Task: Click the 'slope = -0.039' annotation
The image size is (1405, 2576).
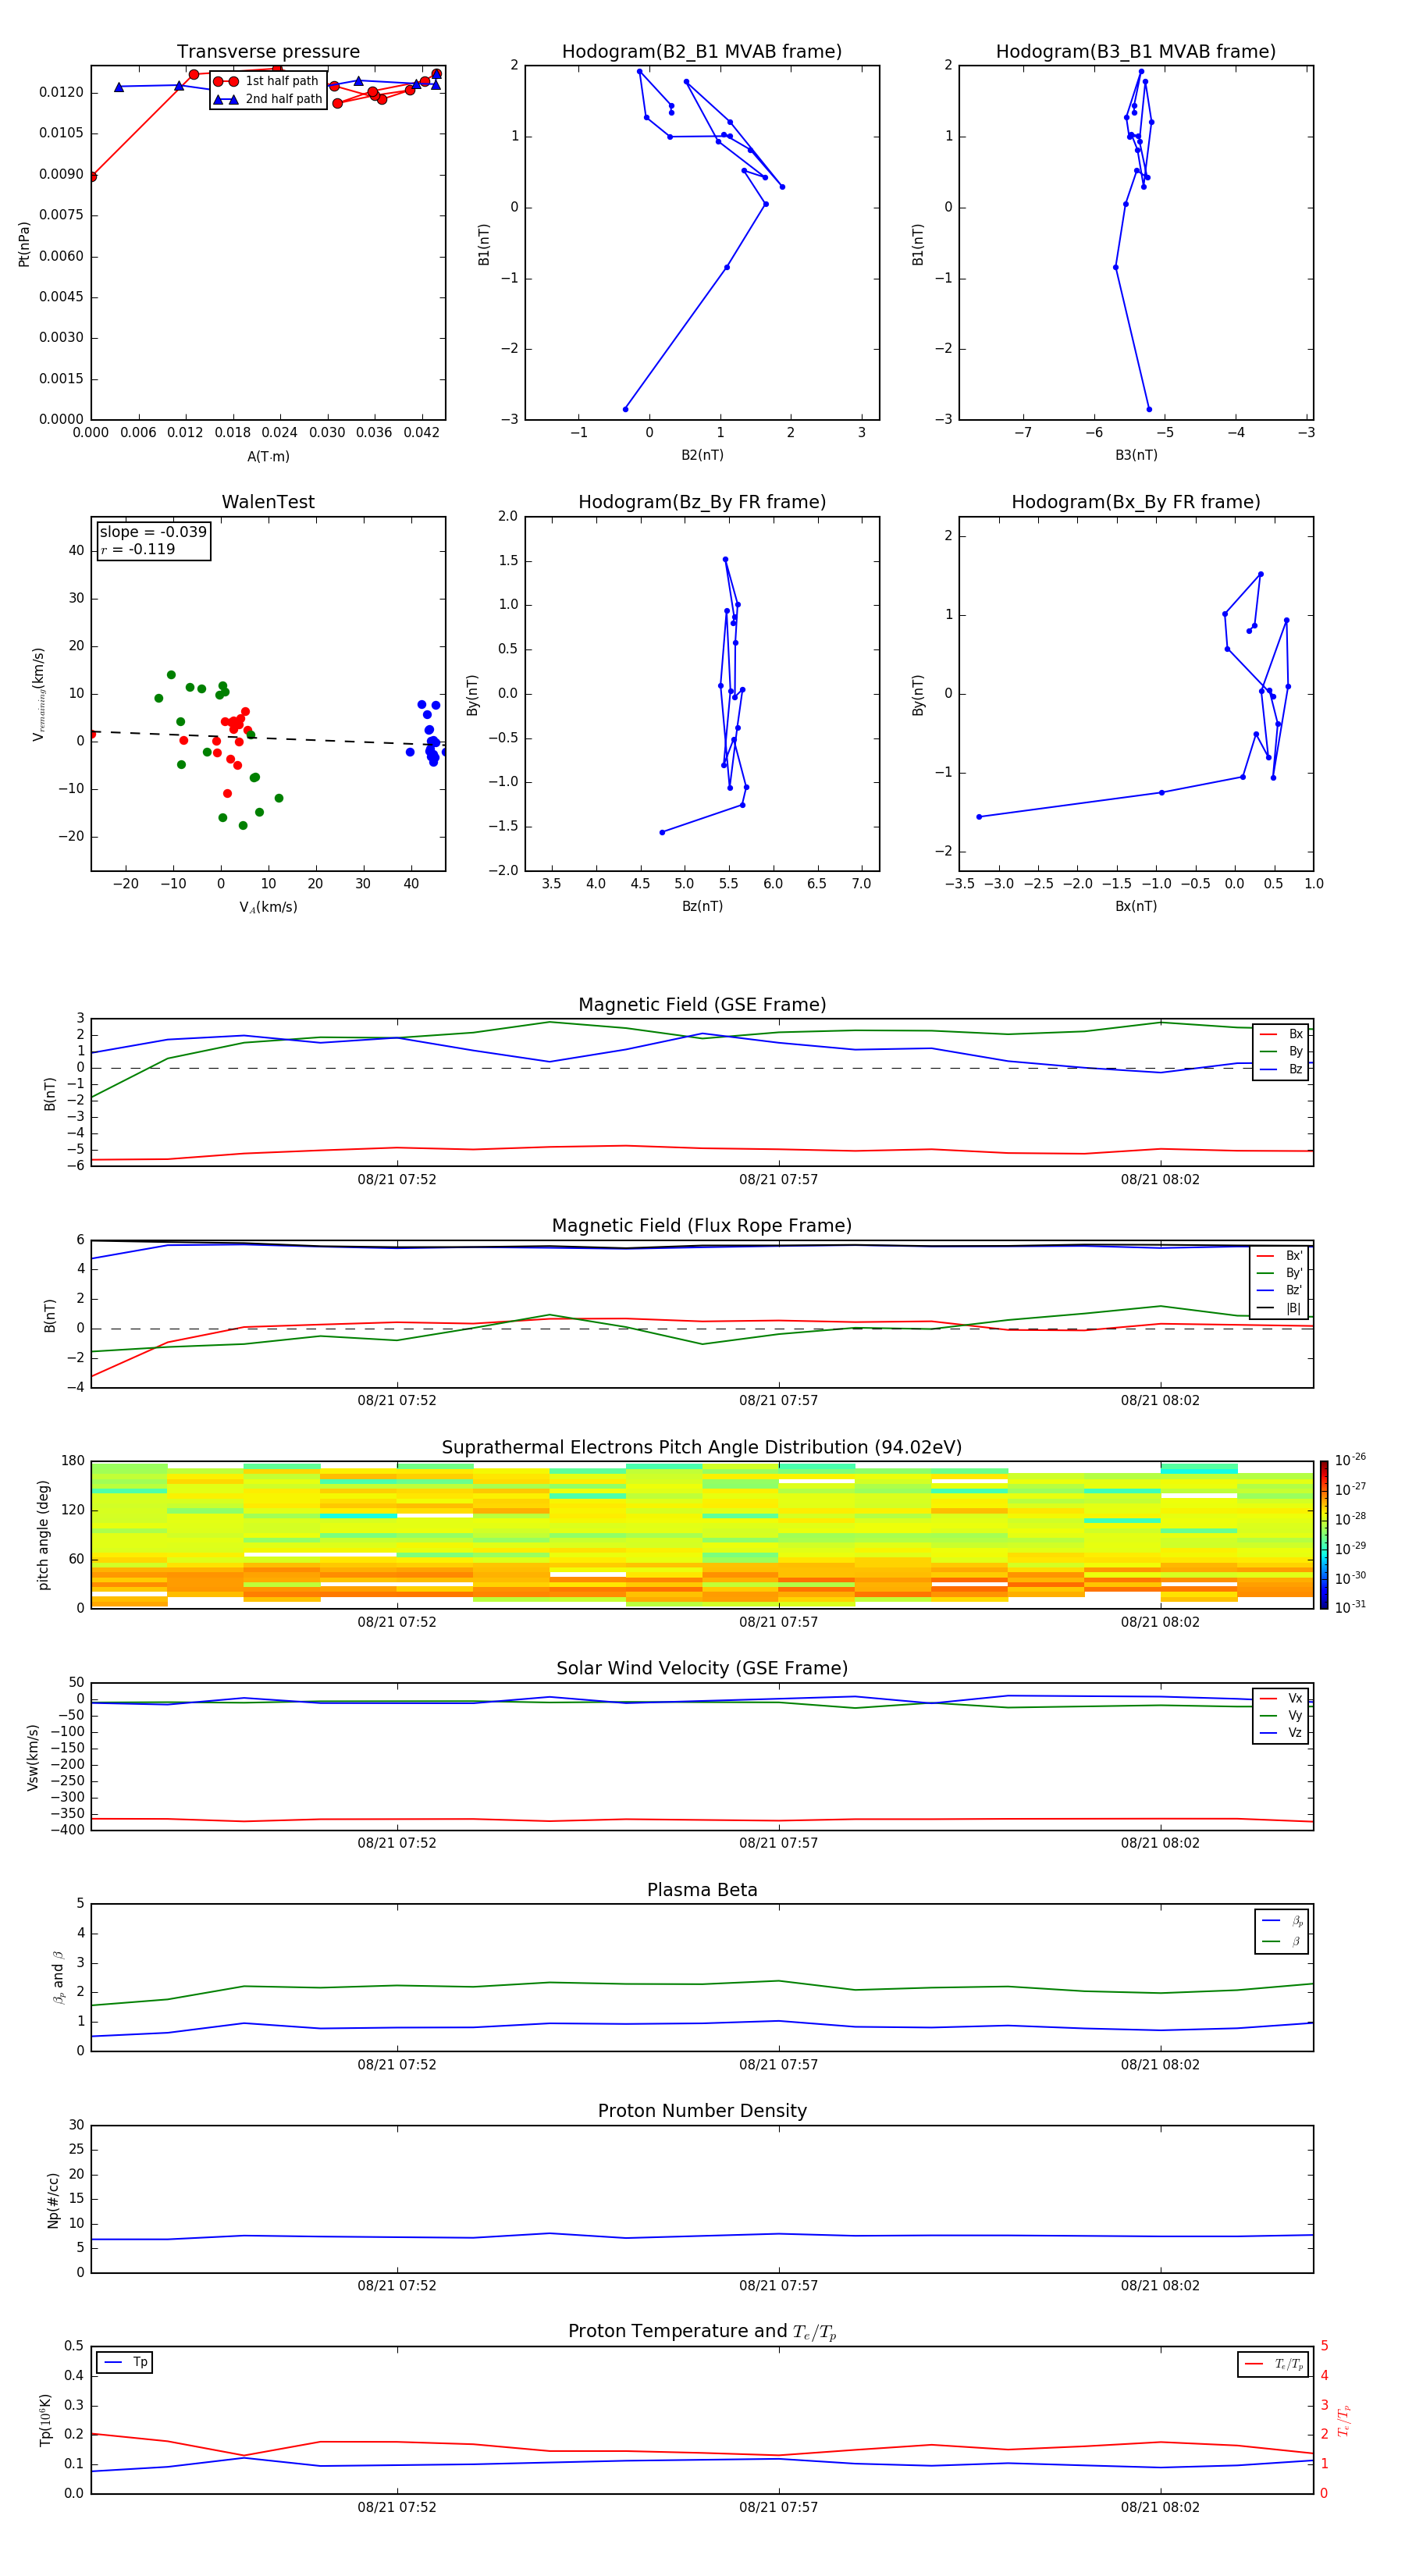Action: [x=153, y=532]
